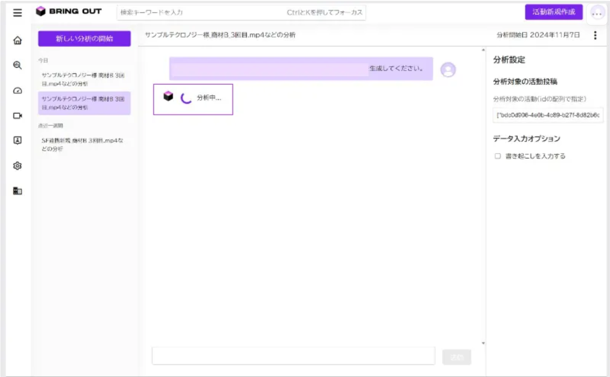Click the activity id array field
610x377 pixels.
tap(548, 115)
